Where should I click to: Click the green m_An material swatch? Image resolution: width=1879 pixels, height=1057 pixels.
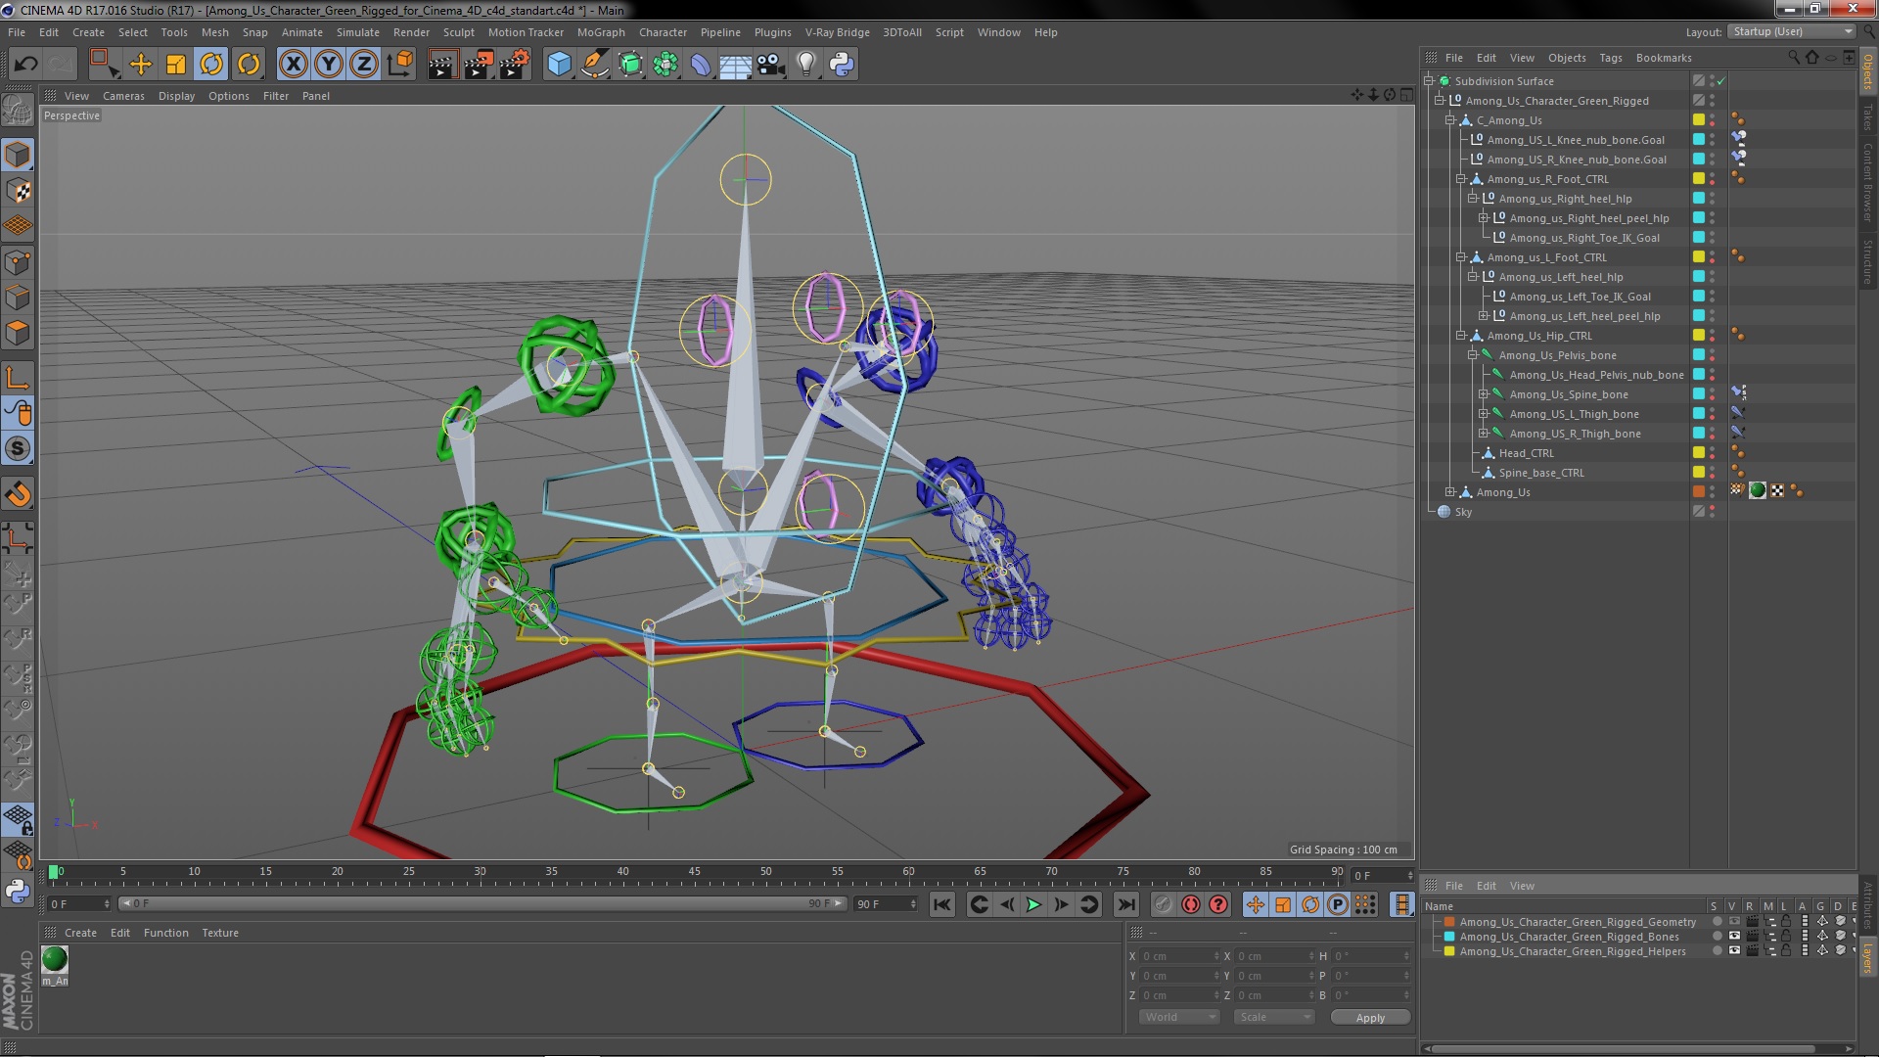tap(55, 959)
